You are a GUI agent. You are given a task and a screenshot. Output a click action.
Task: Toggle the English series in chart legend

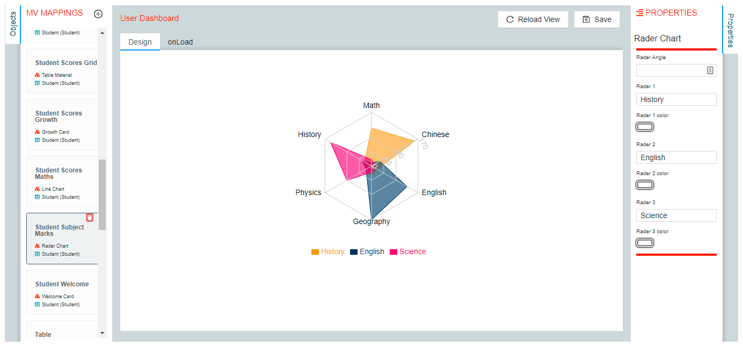click(x=367, y=251)
